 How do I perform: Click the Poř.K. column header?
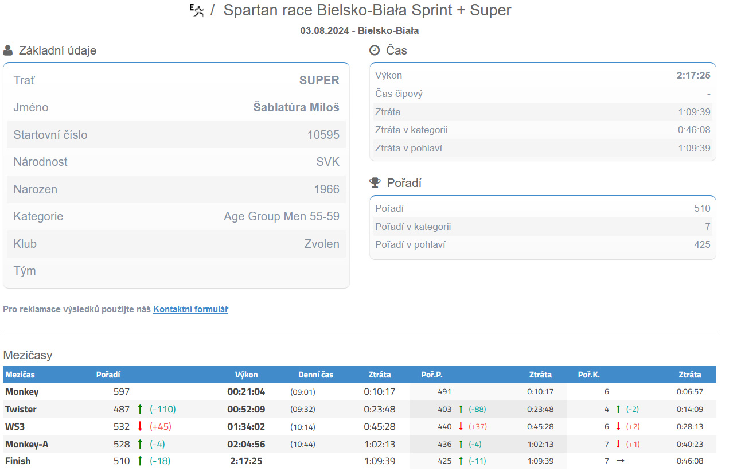[589, 375]
